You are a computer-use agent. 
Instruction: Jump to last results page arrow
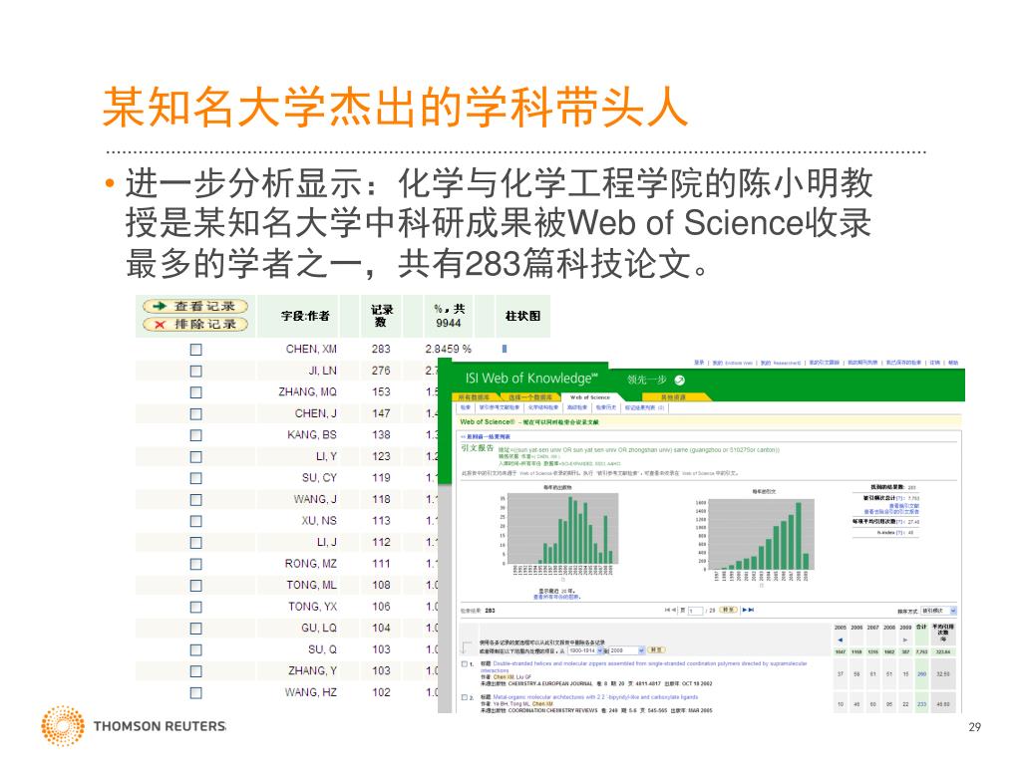[x=751, y=610]
